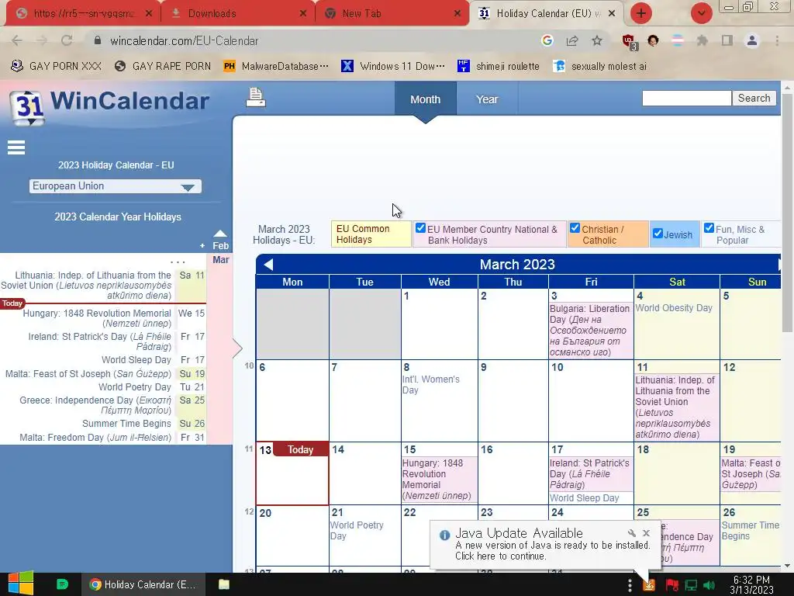Viewport: 794px width, 596px height.
Task: Select World Obesity Day on March 4
Action: (674, 307)
